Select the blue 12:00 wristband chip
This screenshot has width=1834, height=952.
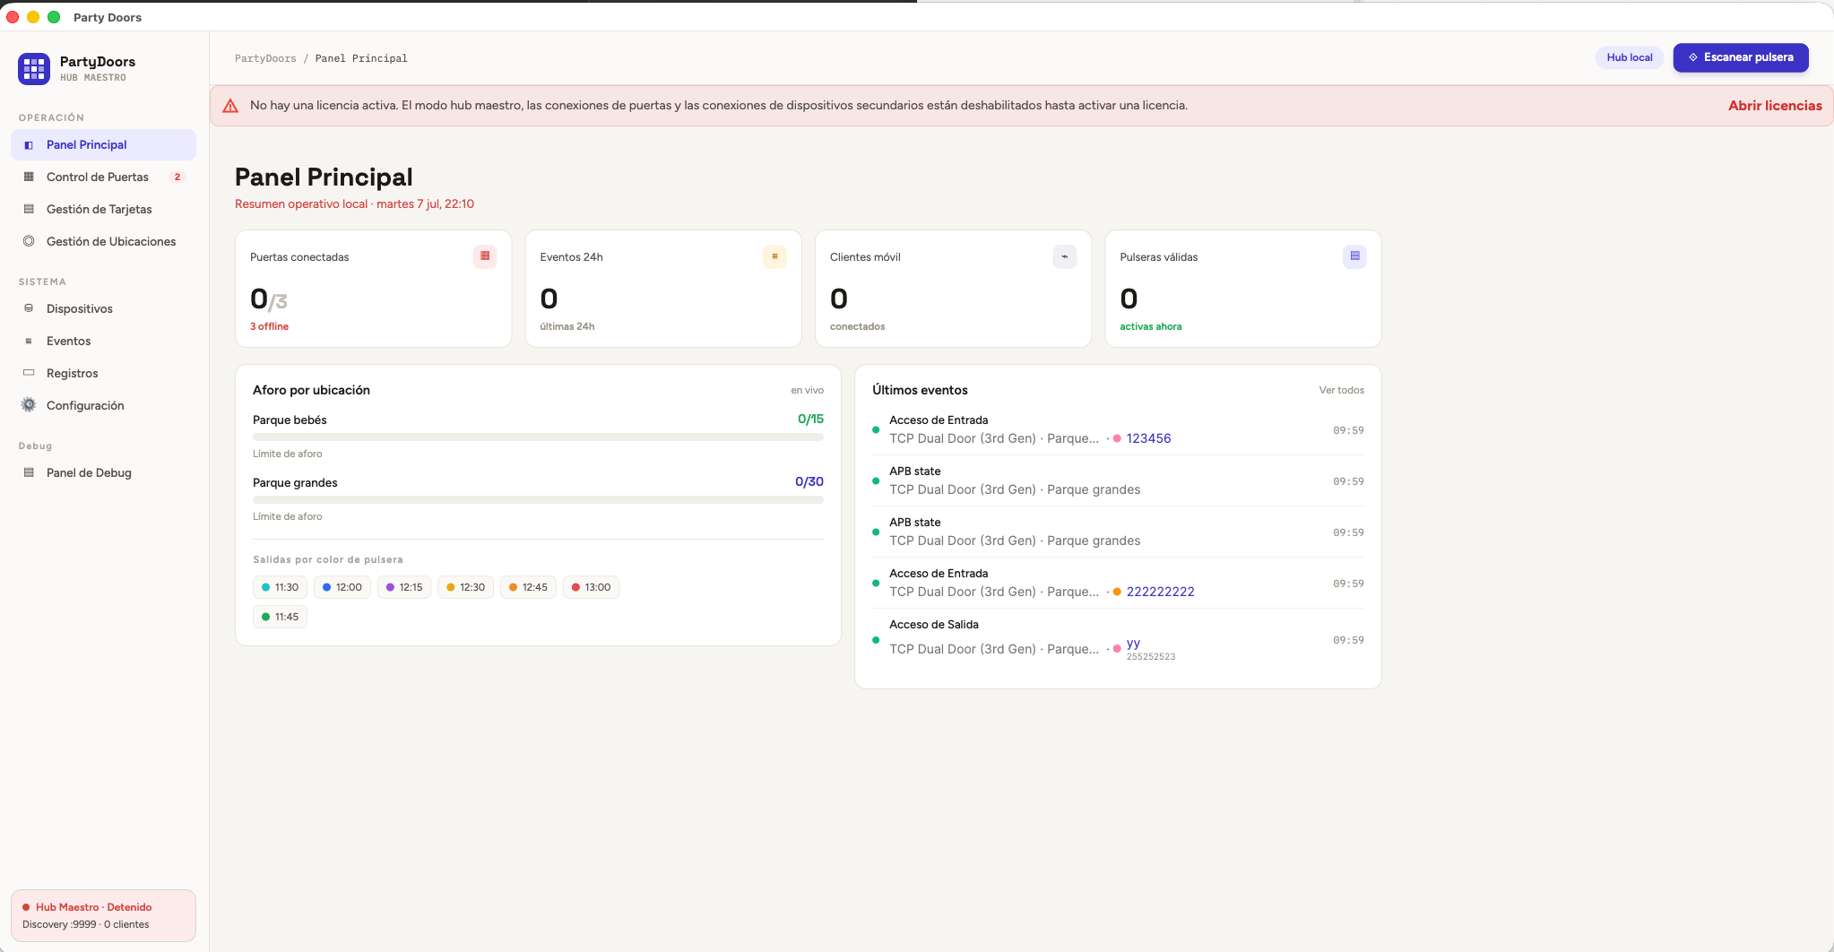pos(342,587)
